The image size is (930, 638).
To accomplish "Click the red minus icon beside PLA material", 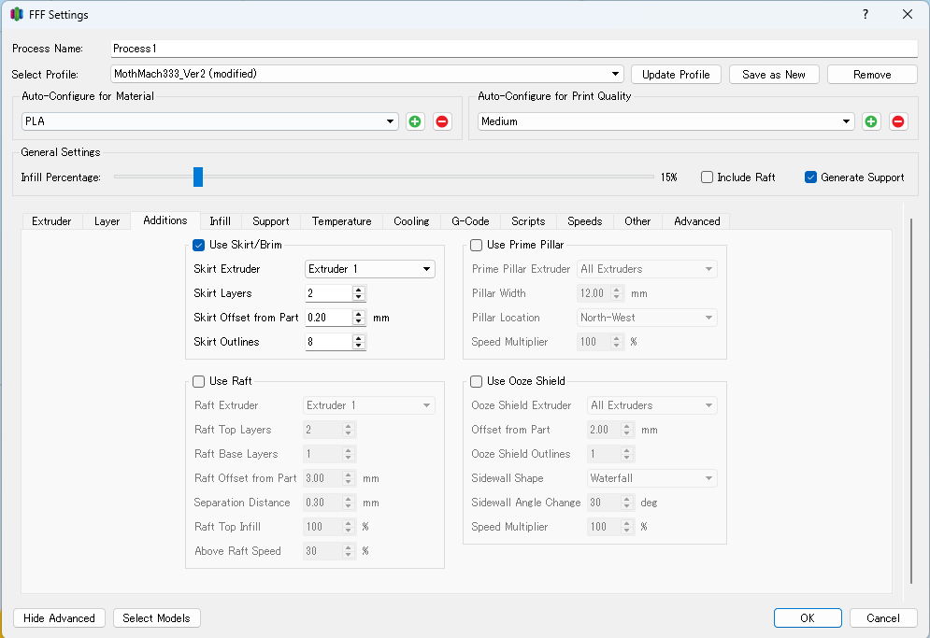I will [442, 121].
